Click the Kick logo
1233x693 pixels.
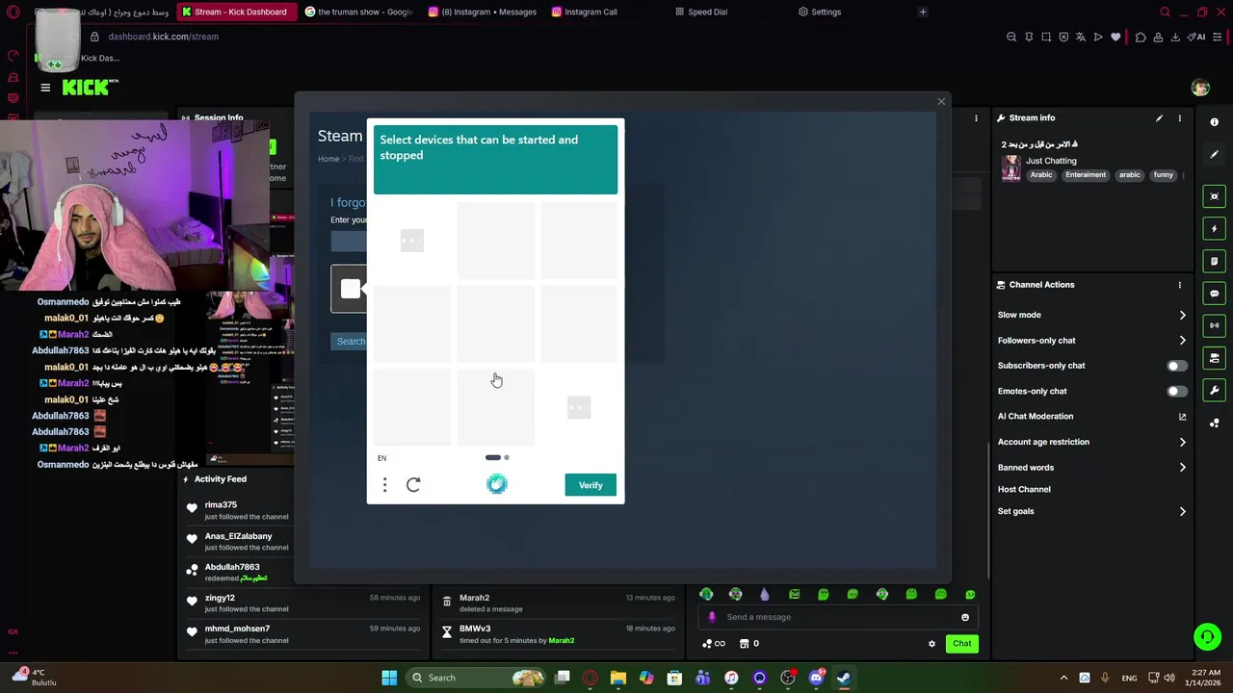[x=91, y=88]
